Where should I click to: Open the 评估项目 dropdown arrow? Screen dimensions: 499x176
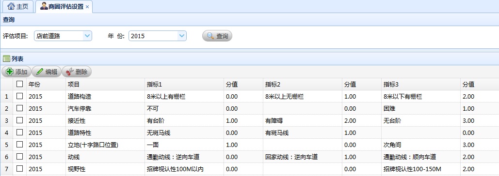pyautogui.click(x=87, y=36)
